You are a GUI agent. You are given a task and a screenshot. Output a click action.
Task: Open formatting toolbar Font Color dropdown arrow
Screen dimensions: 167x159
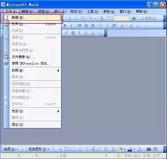(126, 26)
